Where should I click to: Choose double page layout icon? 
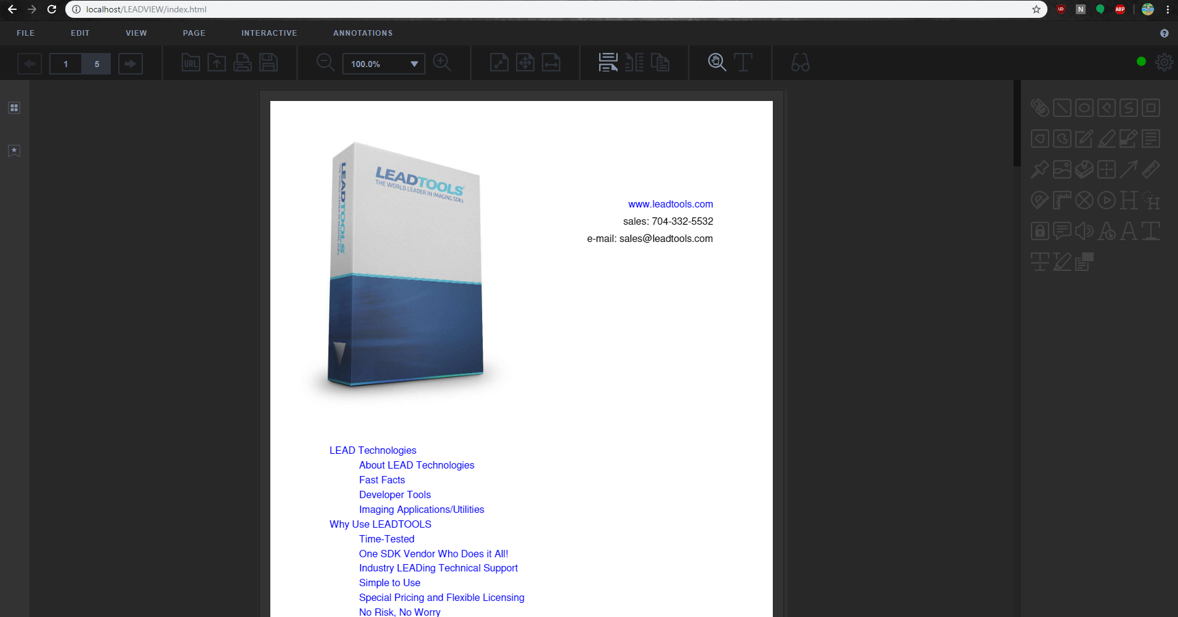[634, 63]
